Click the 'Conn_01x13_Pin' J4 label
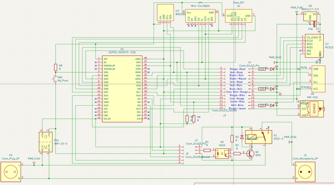This screenshot has height=185, width=334. click(250, 66)
